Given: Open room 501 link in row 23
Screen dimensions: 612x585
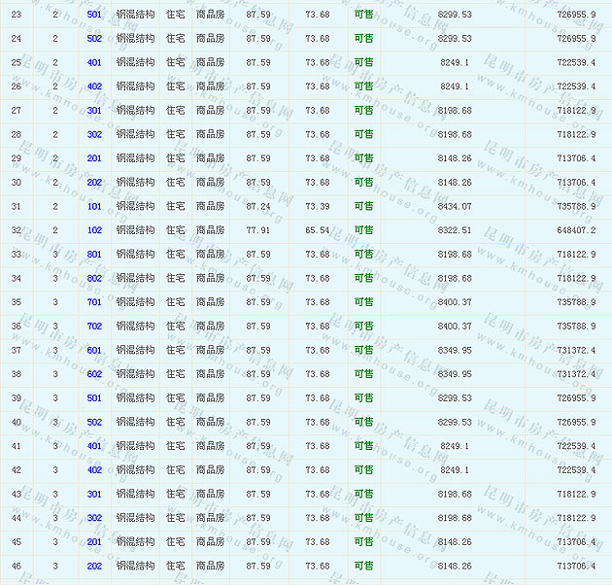Looking at the screenshot, I should 94,15.
